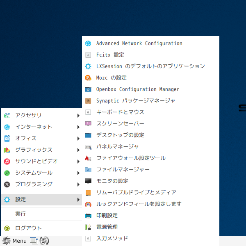Expand the プログラミング submenu arrow
Viewport: 246px width, 246px height.
click(x=78, y=184)
